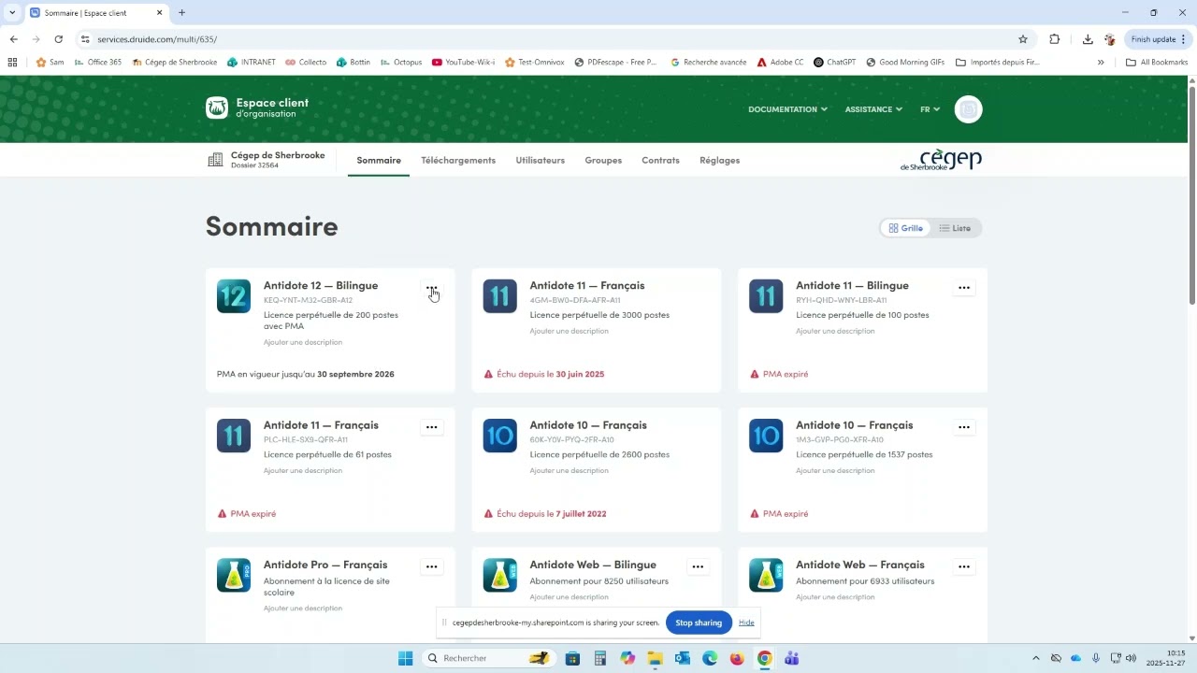This screenshot has height=673, width=1197.
Task: Click the Windows taskbar search box
Action: point(487,658)
